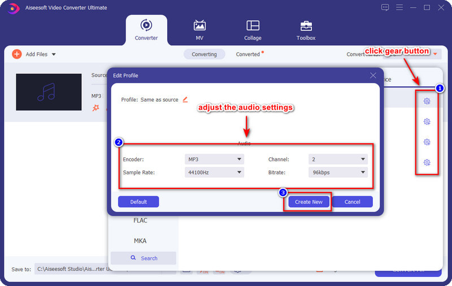Open the Toolbox tab
Image resolution: width=452 pixels, height=286 pixels.
pyautogui.click(x=306, y=30)
